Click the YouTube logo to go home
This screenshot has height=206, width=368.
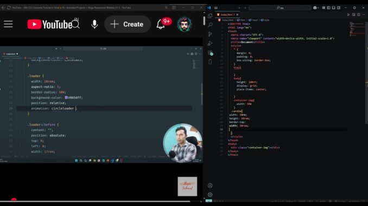(49, 24)
